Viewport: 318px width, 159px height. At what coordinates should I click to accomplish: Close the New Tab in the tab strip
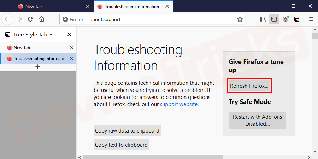(x=87, y=6)
